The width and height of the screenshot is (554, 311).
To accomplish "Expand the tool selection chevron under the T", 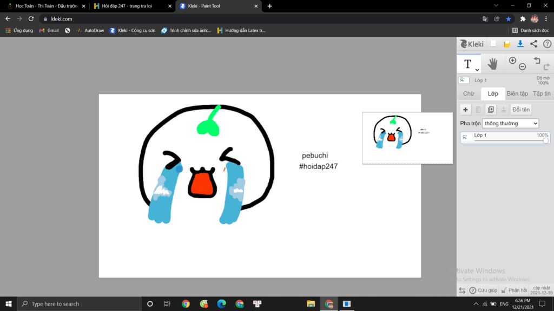I will (477, 70).
